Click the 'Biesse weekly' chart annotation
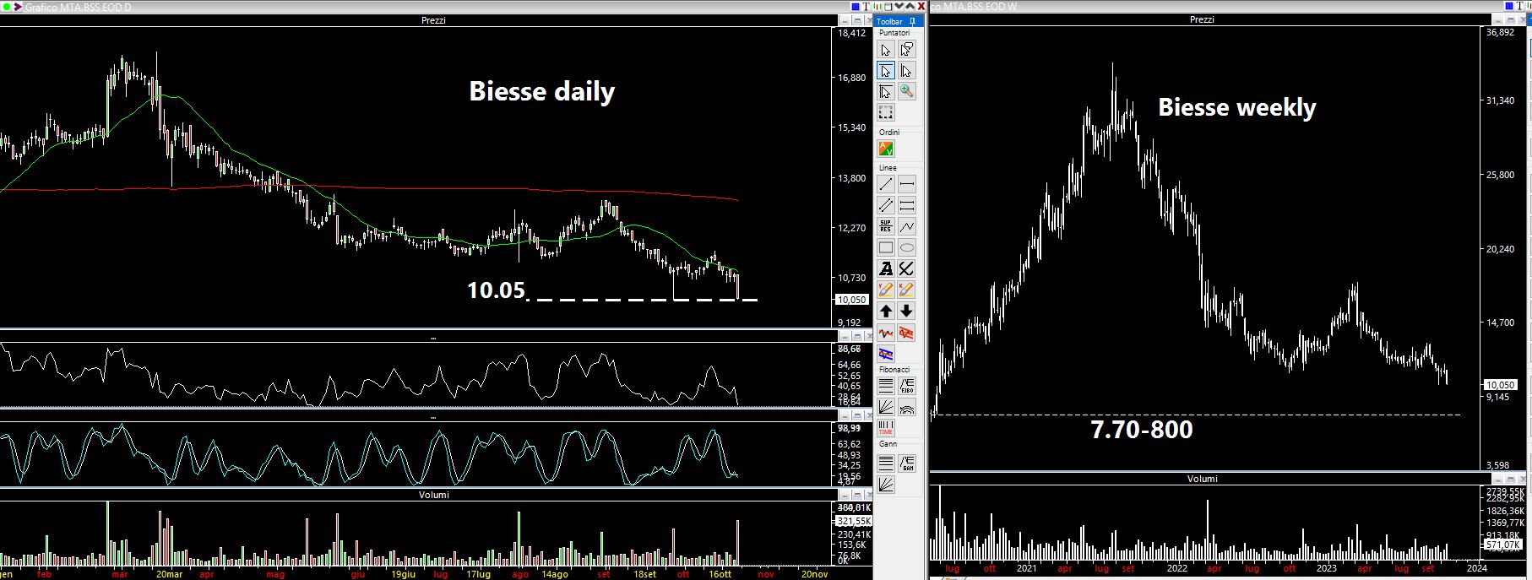 1236,107
